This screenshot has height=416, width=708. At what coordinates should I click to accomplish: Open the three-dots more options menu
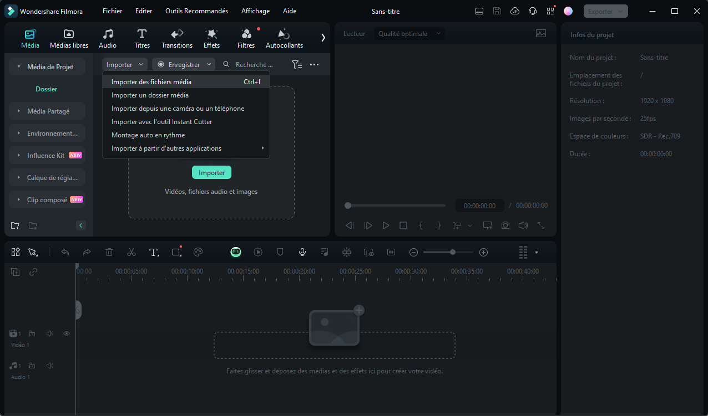314,65
